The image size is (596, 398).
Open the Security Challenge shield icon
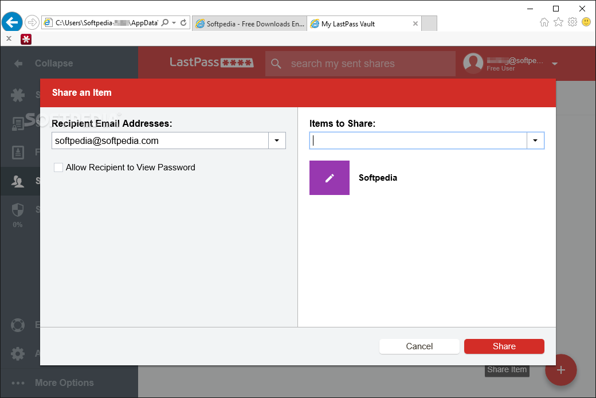18,210
